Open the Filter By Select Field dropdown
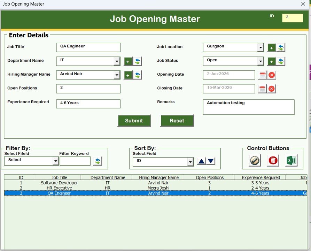Image resolution: width=311 pixels, height=251 pixels. [x=55, y=161]
